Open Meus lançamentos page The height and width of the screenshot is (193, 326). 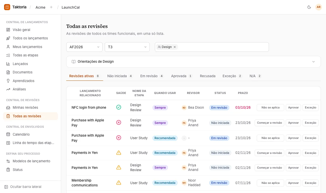(31, 47)
